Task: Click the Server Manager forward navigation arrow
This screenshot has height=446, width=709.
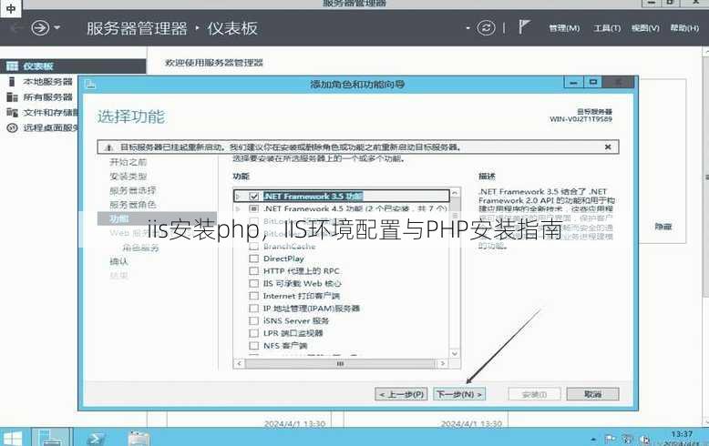Action: click(40, 28)
